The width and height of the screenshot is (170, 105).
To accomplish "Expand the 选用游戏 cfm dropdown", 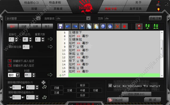I will coord(88,18).
